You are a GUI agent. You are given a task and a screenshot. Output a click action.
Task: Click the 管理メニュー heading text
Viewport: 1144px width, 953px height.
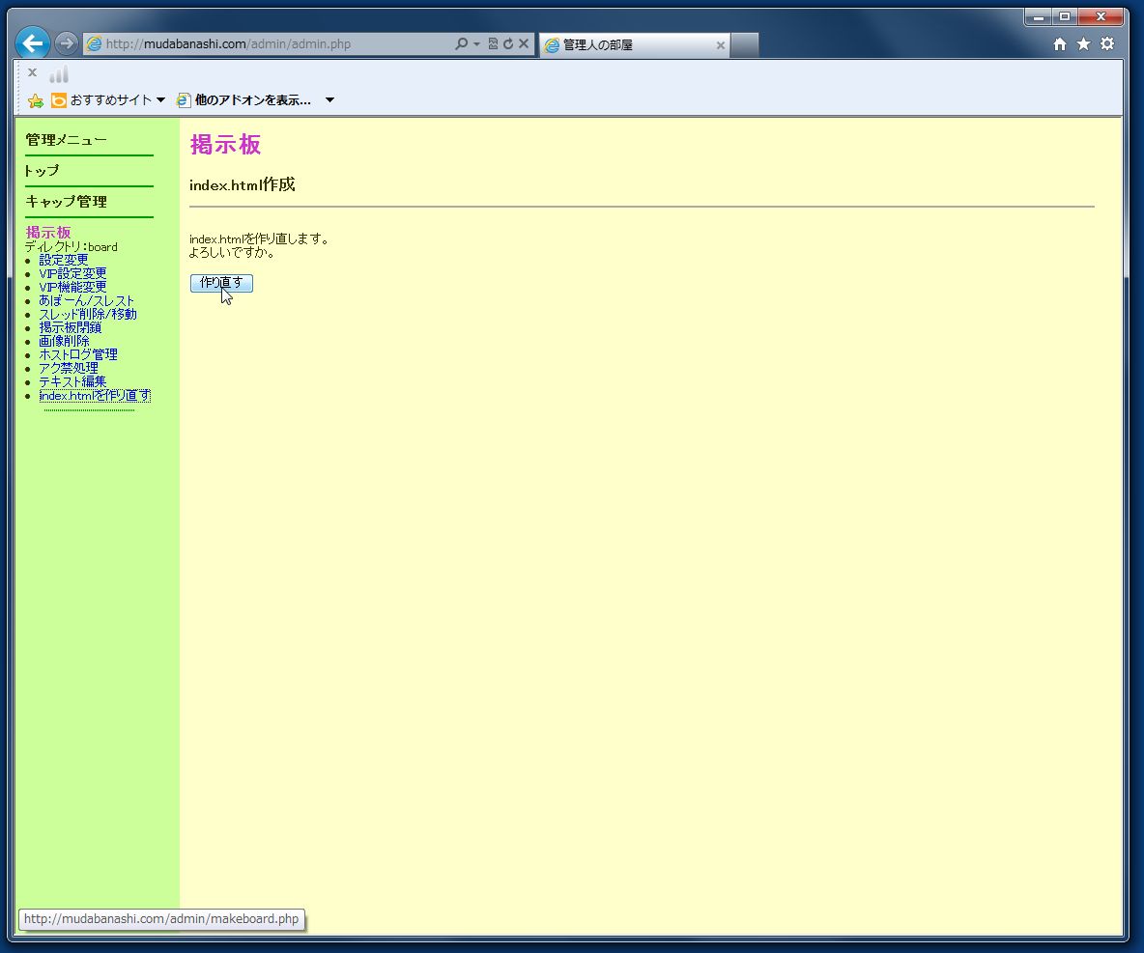pos(67,139)
